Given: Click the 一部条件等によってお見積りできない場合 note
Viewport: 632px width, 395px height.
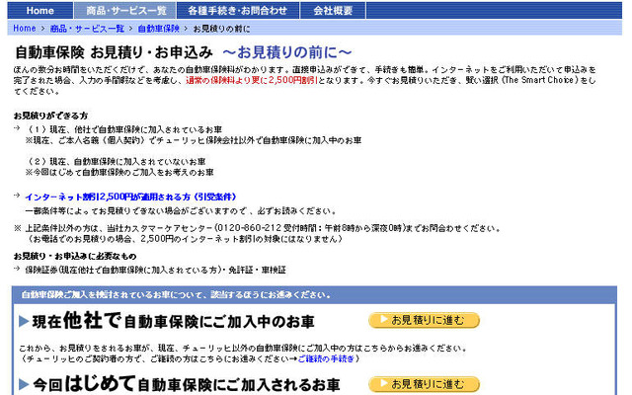Looking at the screenshot, I should (181, 211).
